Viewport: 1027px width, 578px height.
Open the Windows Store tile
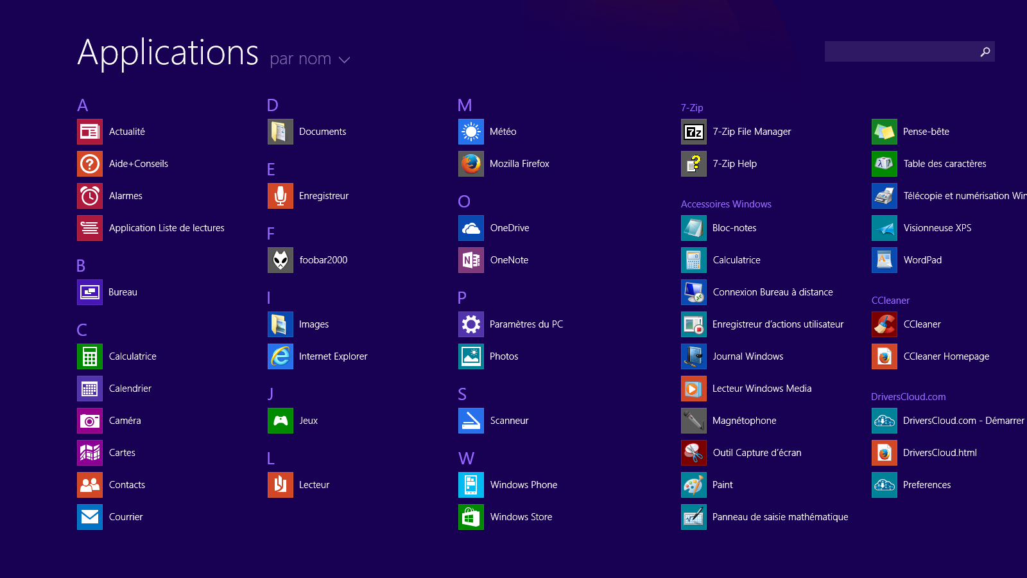coord(471,517)
